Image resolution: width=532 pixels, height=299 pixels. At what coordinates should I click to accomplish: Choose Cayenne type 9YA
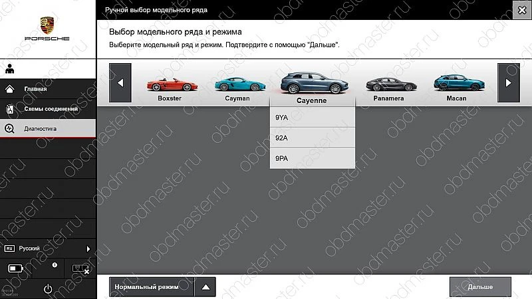pyautogui.click(x=312, y=118)
